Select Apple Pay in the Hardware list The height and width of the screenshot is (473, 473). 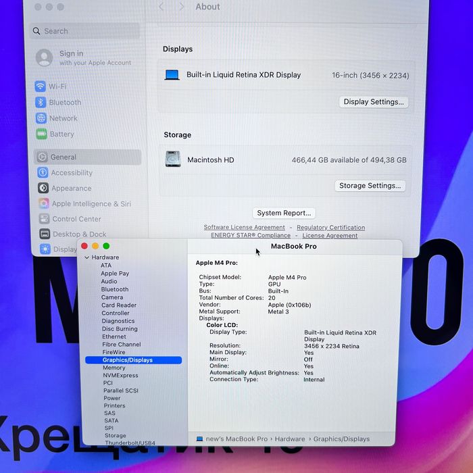pyautogui.click(x=115, y=273)
